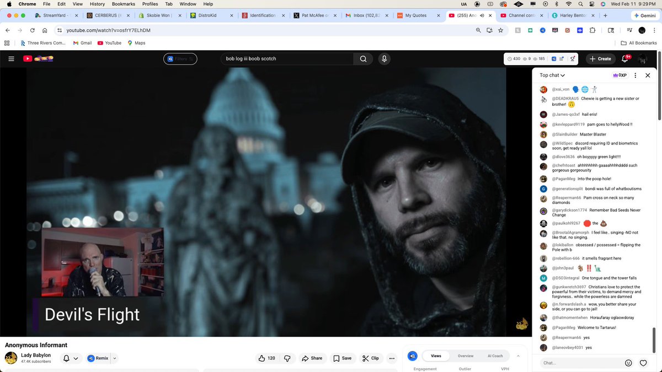
Task: Switch to My Quotes browser tab
Action: coord(419,15)
